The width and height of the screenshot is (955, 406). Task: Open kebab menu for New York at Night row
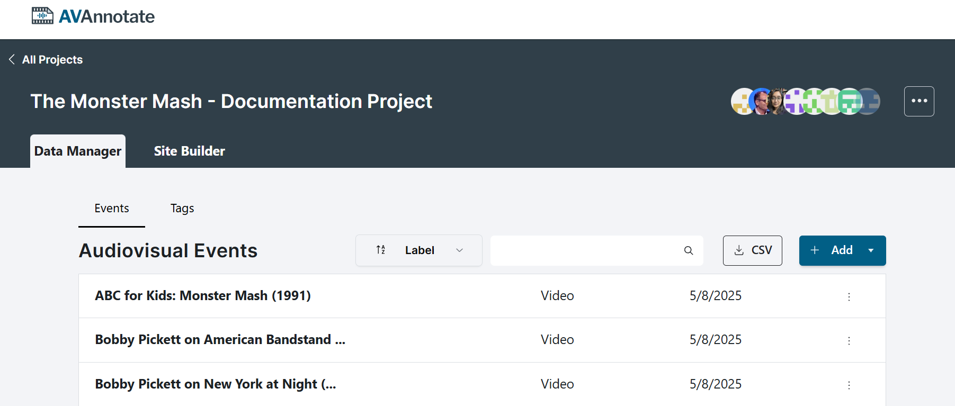pyautogui.click(x=849, y=385)
